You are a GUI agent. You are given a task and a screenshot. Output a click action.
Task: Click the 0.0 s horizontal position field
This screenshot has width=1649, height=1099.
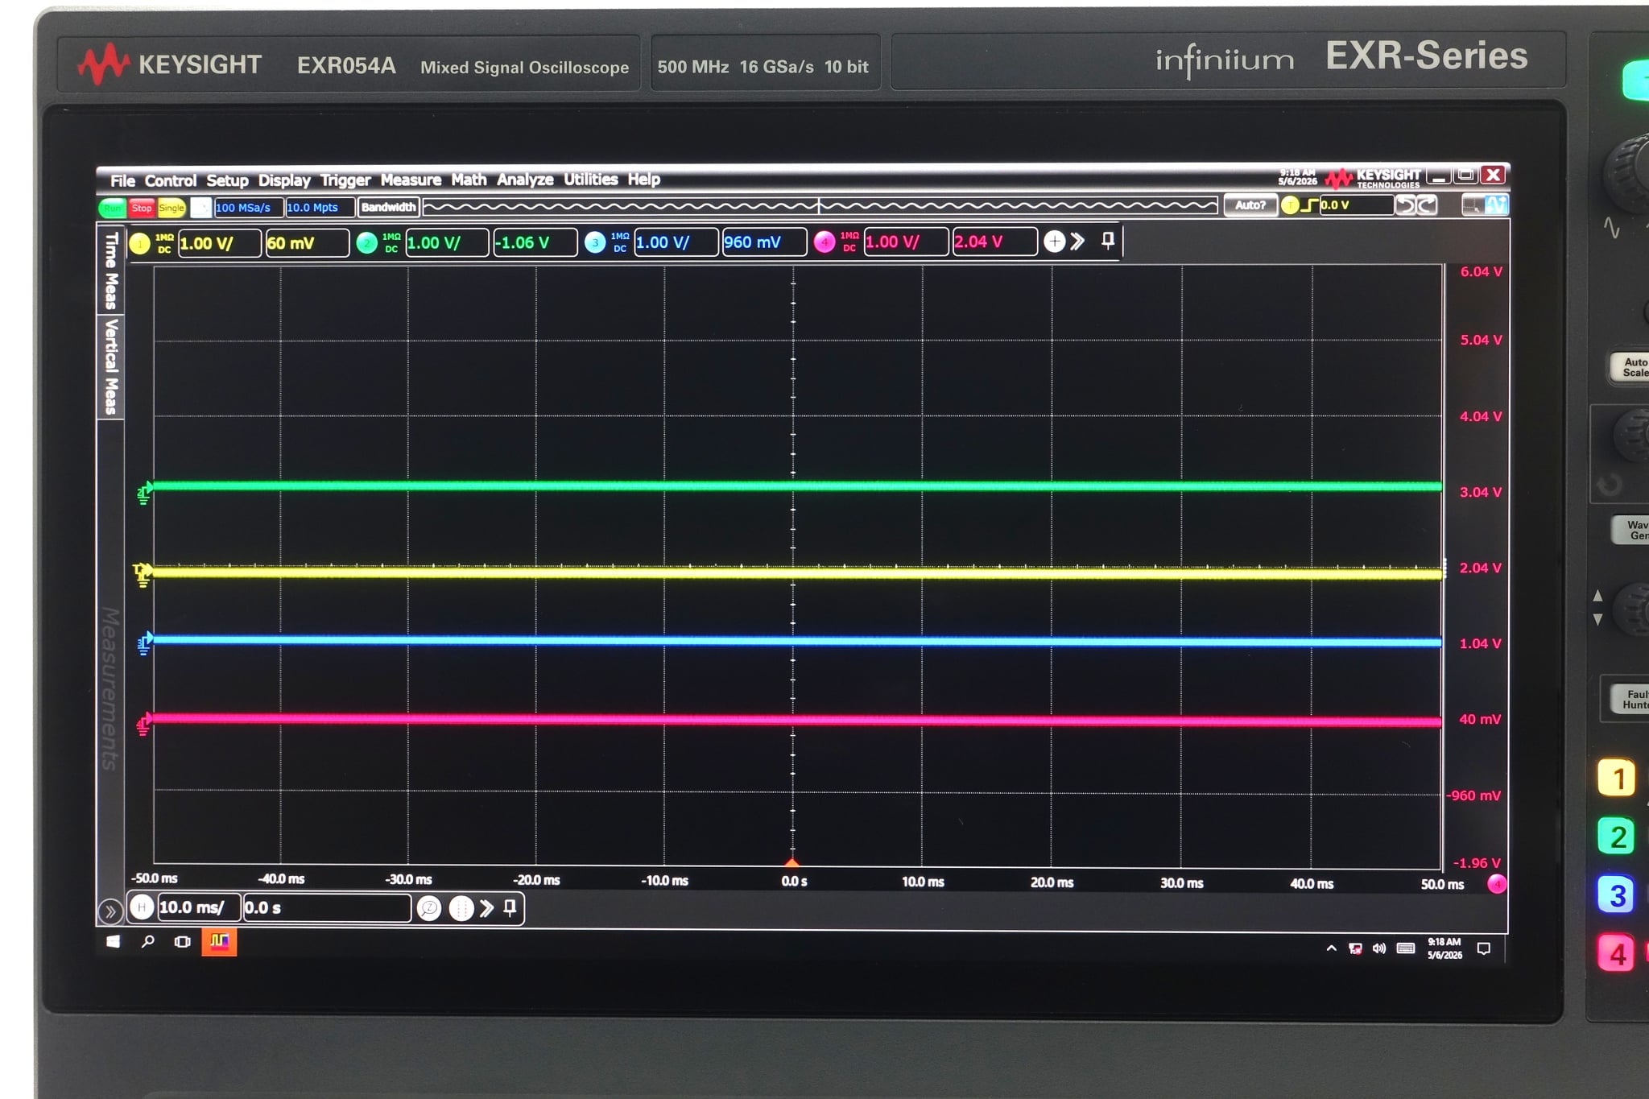[327, 907]
